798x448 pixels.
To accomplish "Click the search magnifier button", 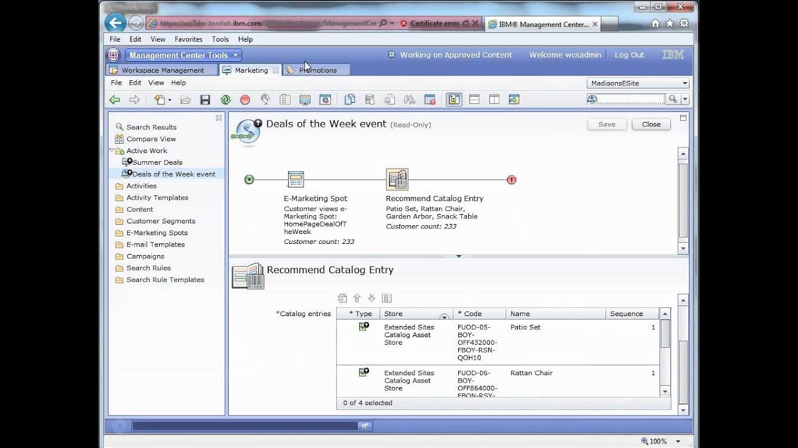I will (x=673, y=100).
